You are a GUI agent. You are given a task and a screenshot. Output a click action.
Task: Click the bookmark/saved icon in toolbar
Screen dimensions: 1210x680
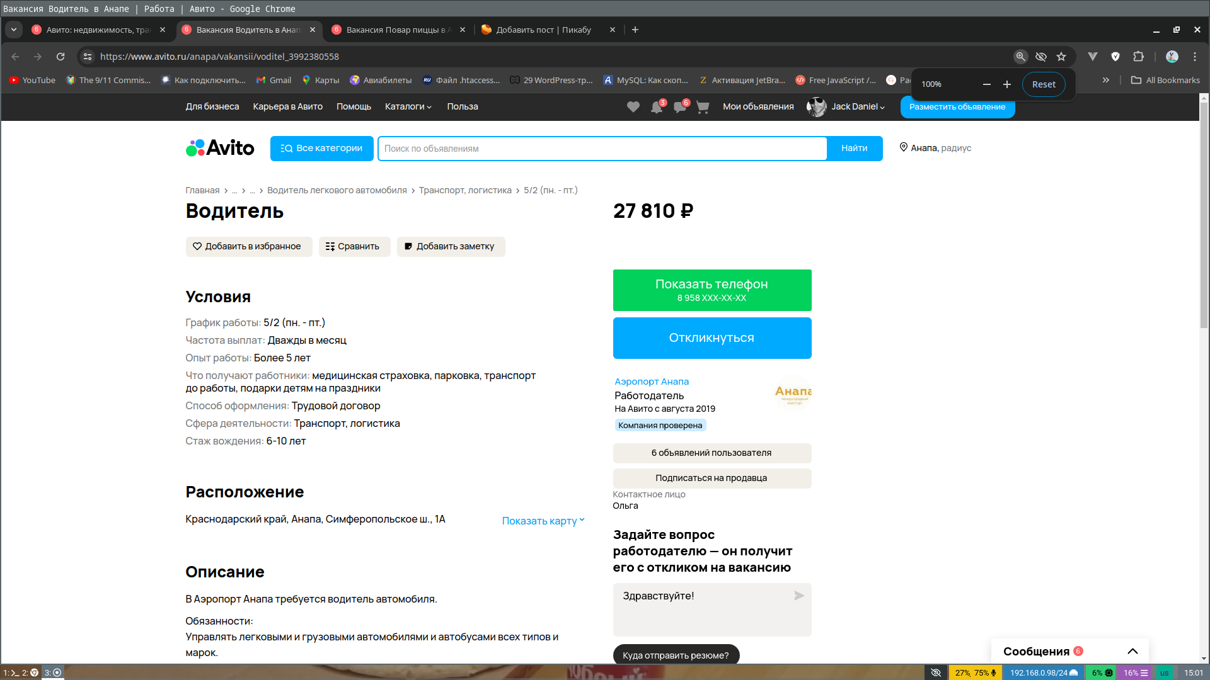click(x=1062, y=55)
